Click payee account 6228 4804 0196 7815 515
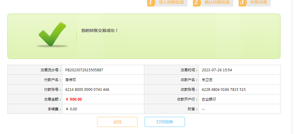The height and width of the screenshot is (134, 306). tap(223, 90)
